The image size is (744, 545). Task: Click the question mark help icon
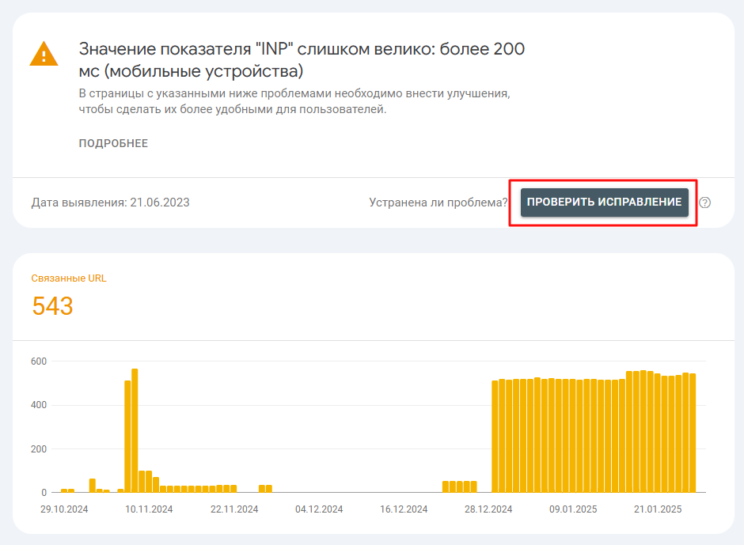(x=705, y=202)
